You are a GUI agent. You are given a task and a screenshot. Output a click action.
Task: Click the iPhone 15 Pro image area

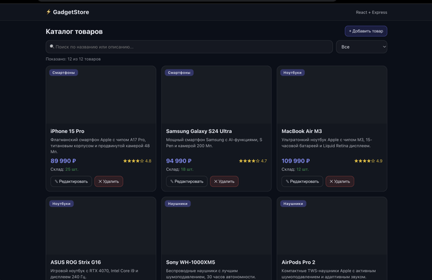101,95
